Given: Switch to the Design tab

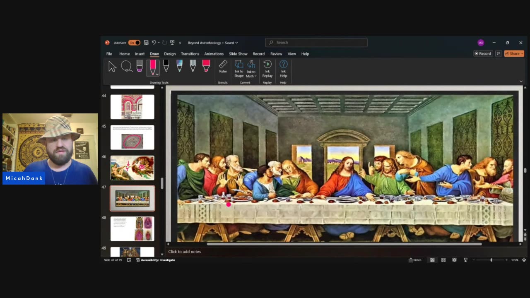Looking at the screenshot, I should [170, 54].
